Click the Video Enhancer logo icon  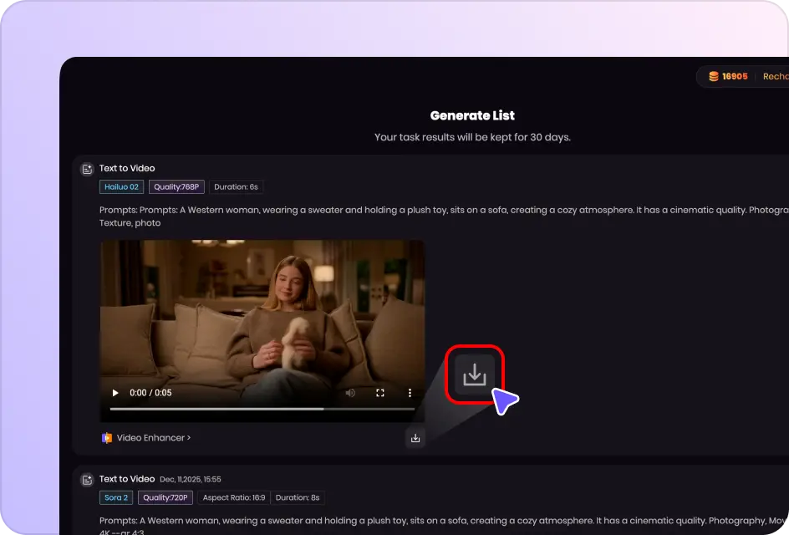(106, 438)
